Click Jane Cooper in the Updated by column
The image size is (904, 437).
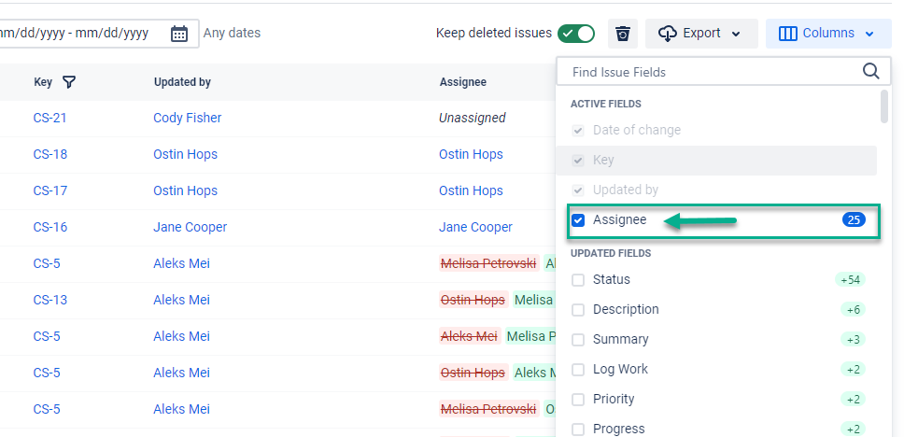coord(191,227)
